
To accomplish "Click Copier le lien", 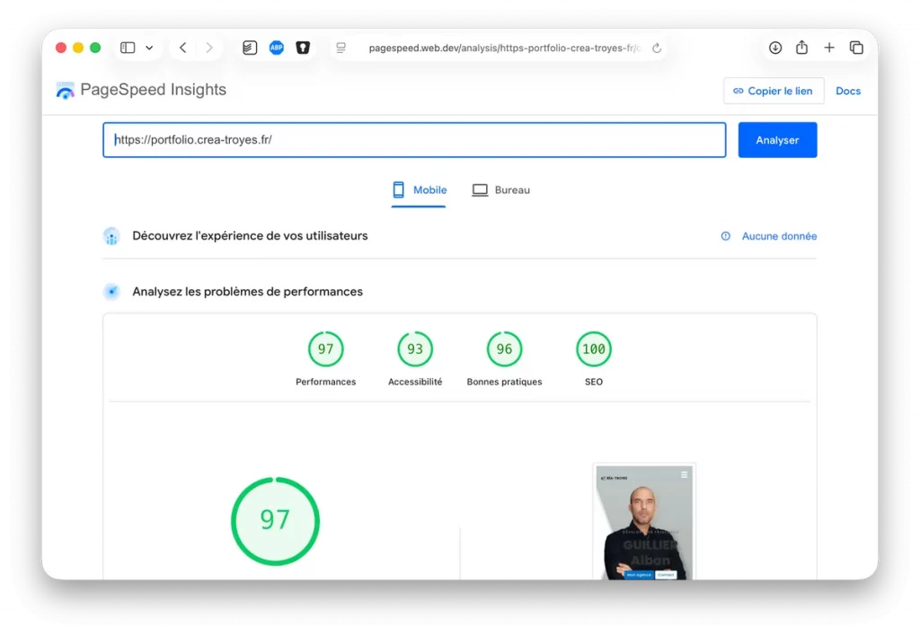I will pyautogui.click(x=773, y=91).
